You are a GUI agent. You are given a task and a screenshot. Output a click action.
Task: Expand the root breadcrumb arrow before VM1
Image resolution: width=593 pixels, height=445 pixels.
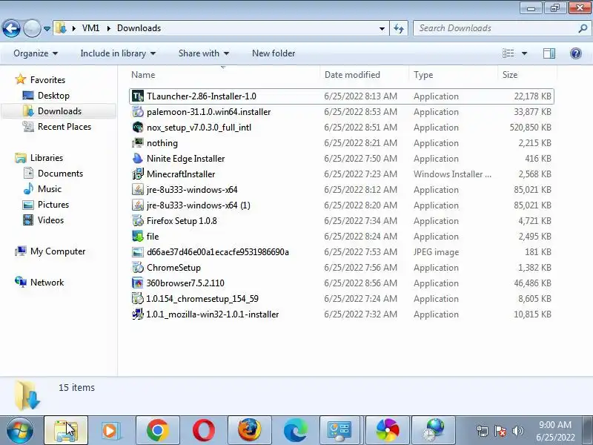coord(73,28)
